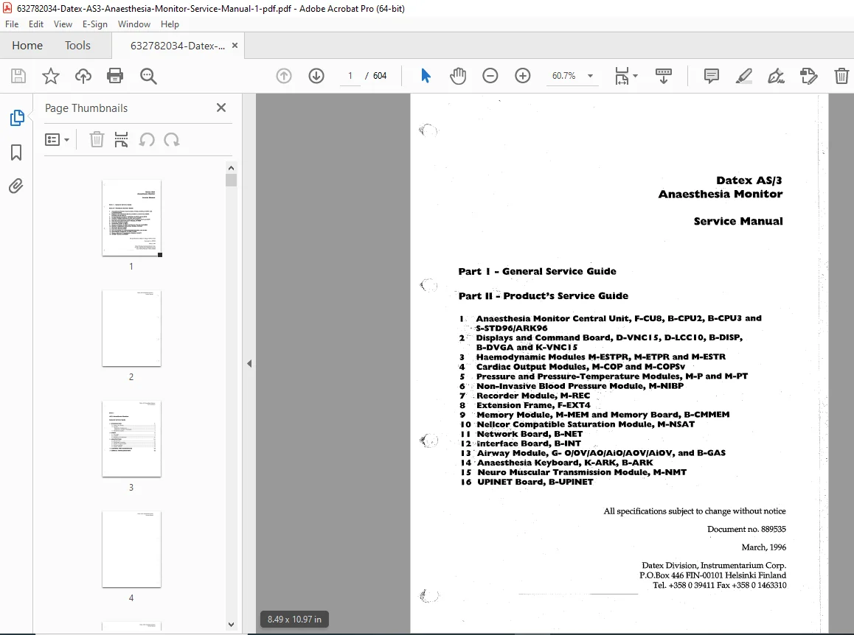Zoom in with plus icon
This screenshot has width=854, height=635.
pos(522,76)
